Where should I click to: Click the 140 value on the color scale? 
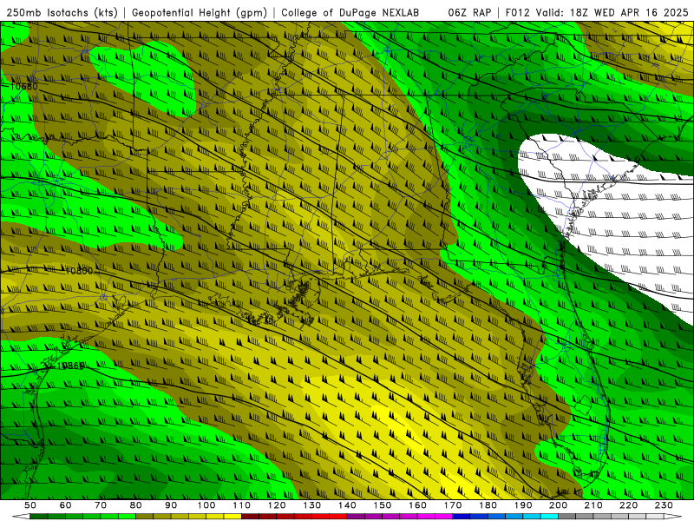348,505
